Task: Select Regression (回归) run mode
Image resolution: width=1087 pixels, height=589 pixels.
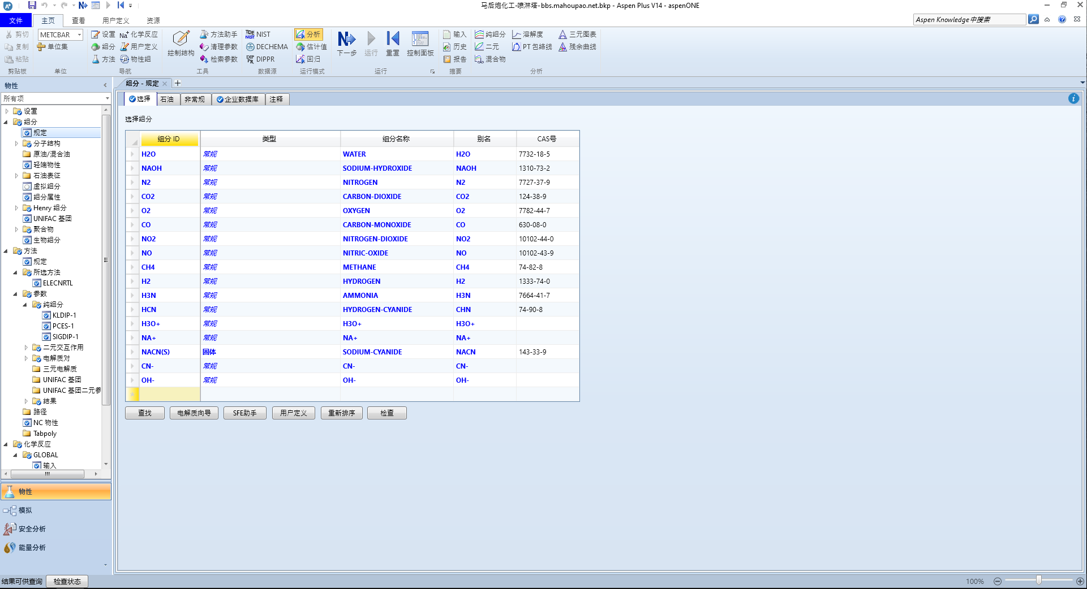Action: (x=308, y=59)
